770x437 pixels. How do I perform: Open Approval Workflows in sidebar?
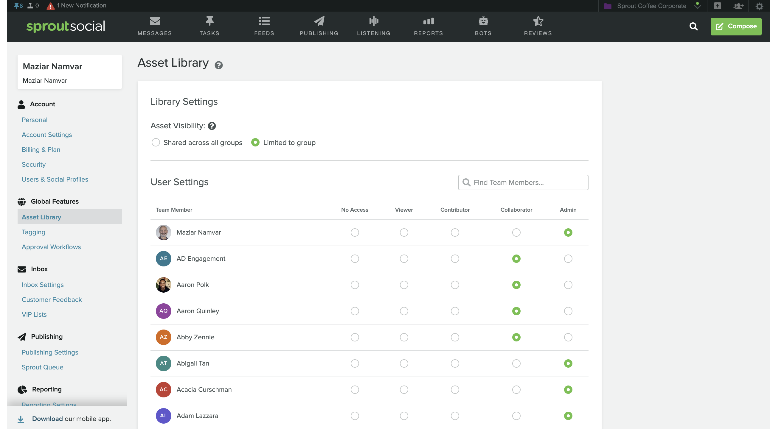(51, 247)
